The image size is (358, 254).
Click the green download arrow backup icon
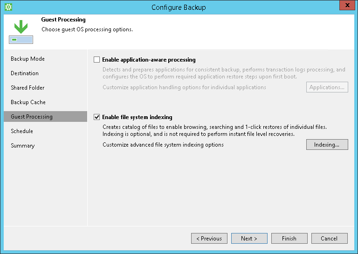[x=21, y=32]
